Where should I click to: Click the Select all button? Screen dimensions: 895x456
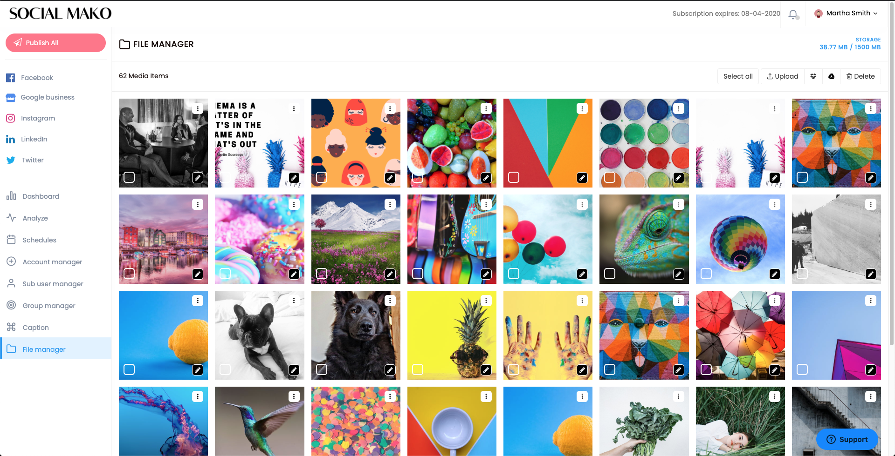[x=738, y=76]
